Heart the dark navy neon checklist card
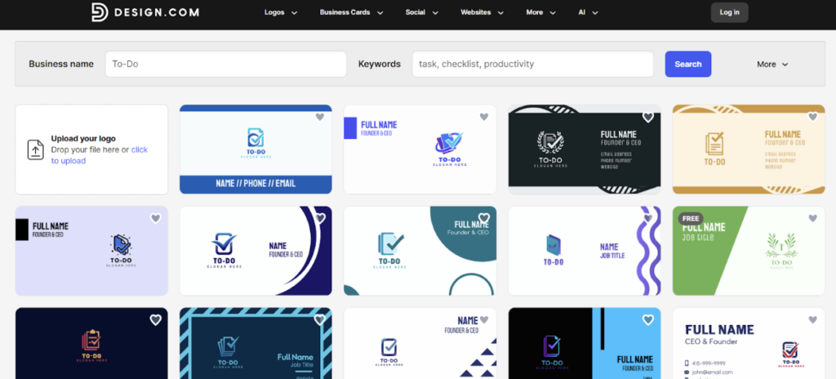836x379 pixels. (x=155, y=320)
